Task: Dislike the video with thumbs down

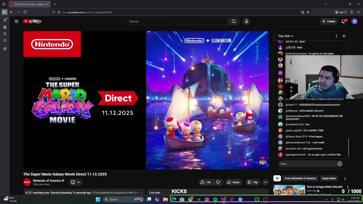Action: click(x=218, y=182)
